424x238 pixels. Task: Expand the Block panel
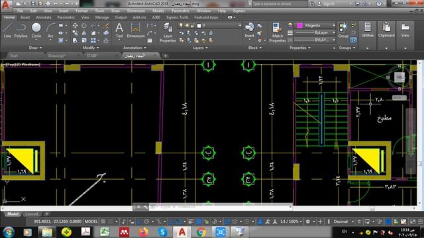click(x=254, y=48)
